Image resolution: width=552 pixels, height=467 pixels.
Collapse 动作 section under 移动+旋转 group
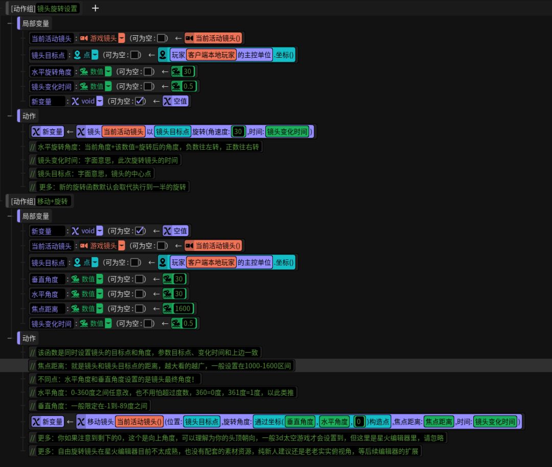(x=10, y=338)
